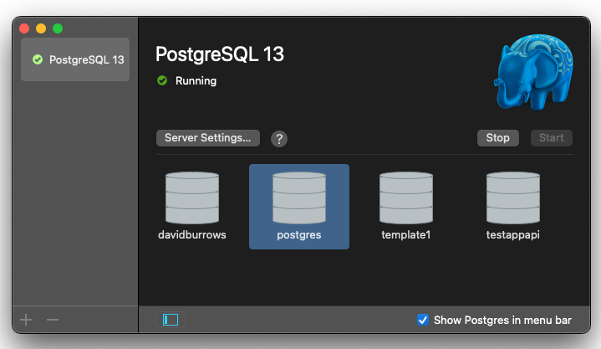Image resolution: width=601 pixels, height=349 pixels.
Task: Click the disabled Start button
Action: tap(551, 138)
